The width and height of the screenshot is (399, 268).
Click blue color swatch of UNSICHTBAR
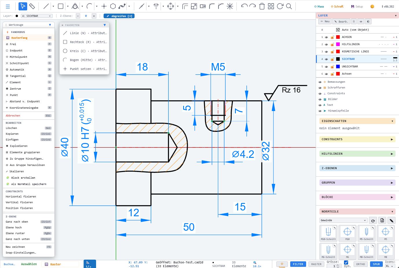pos(338,67)
